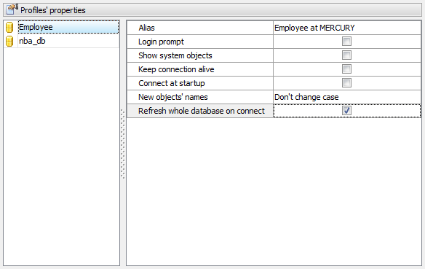Select the Keep connection alive row label

click(x=176, y=69)
